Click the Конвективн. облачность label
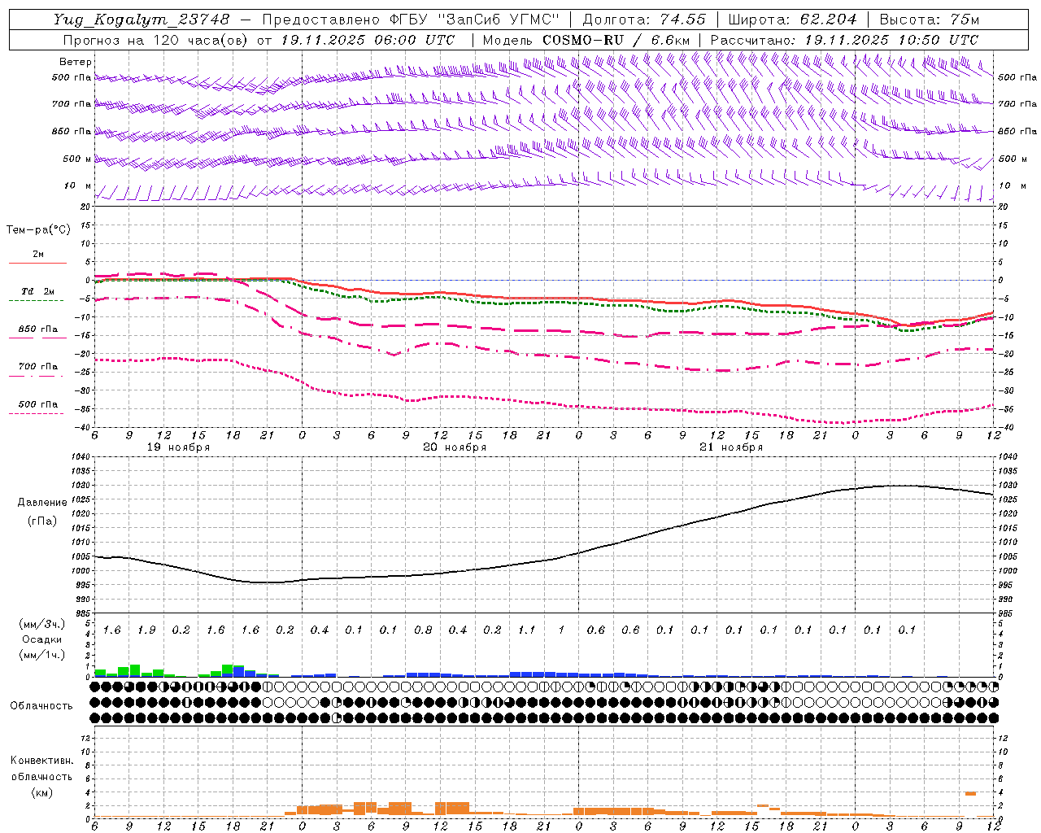 [41, 769]
